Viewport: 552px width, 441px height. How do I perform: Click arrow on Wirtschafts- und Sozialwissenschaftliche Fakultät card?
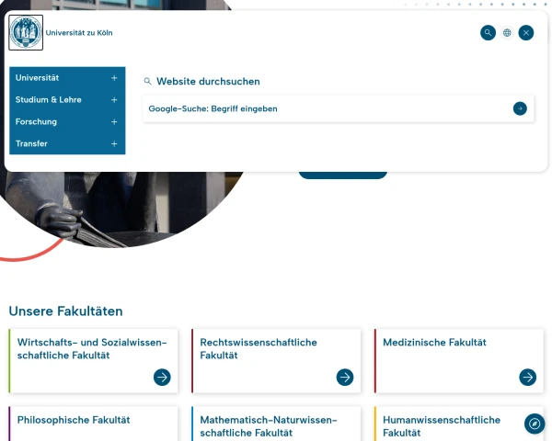click(x=162, y=377)
